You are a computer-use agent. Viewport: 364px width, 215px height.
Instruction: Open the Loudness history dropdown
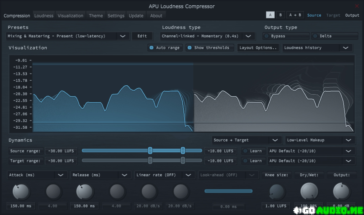pos(317,48)
